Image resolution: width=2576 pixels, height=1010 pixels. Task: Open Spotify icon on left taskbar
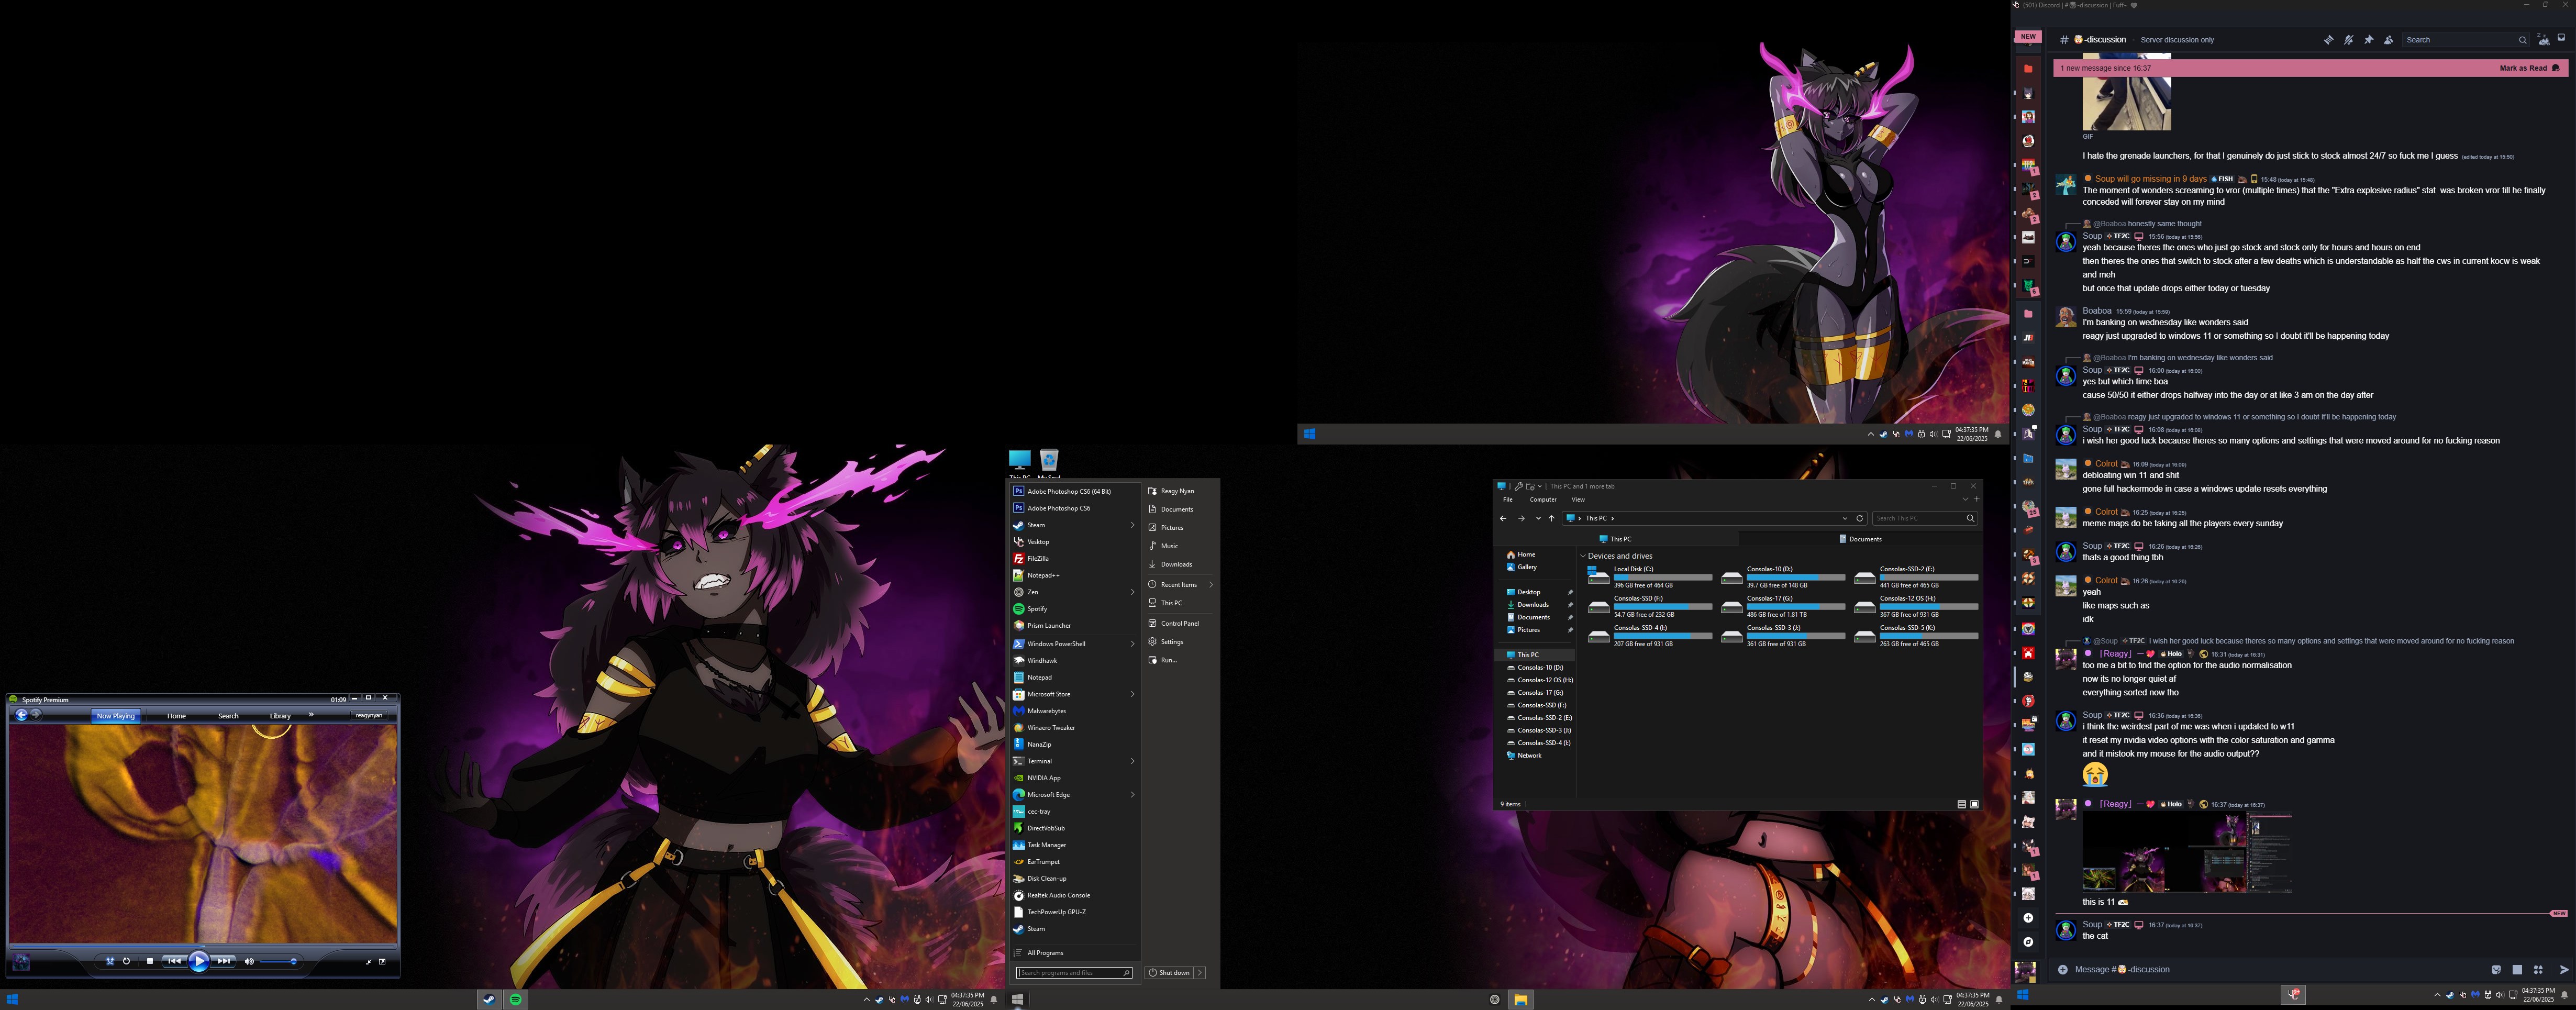coord(516,999)
